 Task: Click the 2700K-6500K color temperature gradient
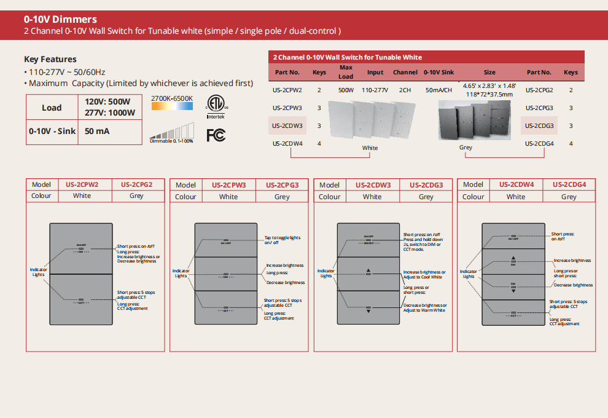click(172, 106)
